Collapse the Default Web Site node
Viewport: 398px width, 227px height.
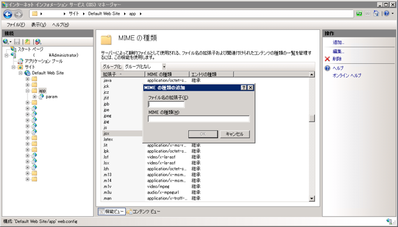[20, 73]
